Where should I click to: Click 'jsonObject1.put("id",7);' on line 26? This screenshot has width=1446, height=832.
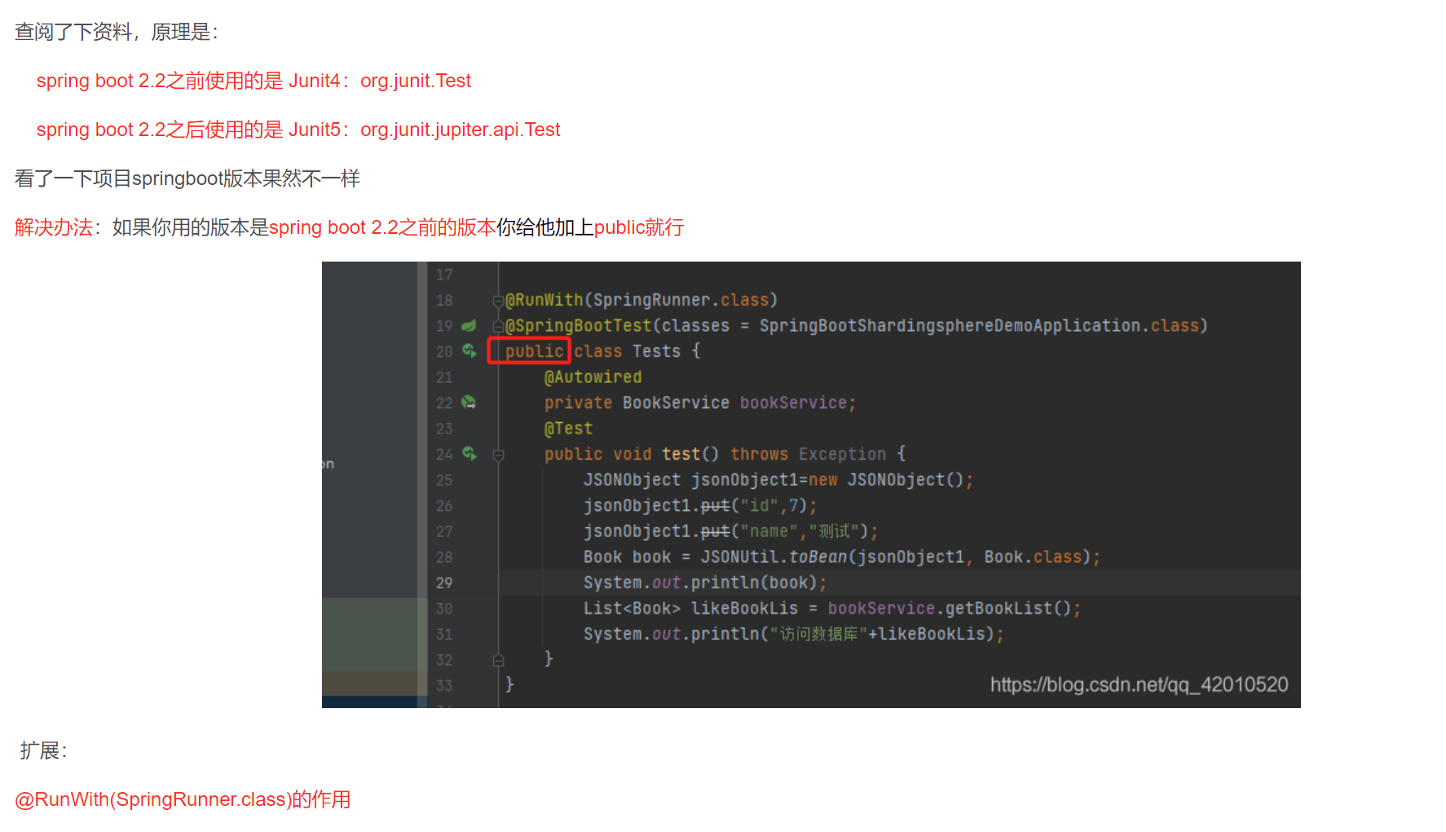pyautogui.click(x=700, y=506)
